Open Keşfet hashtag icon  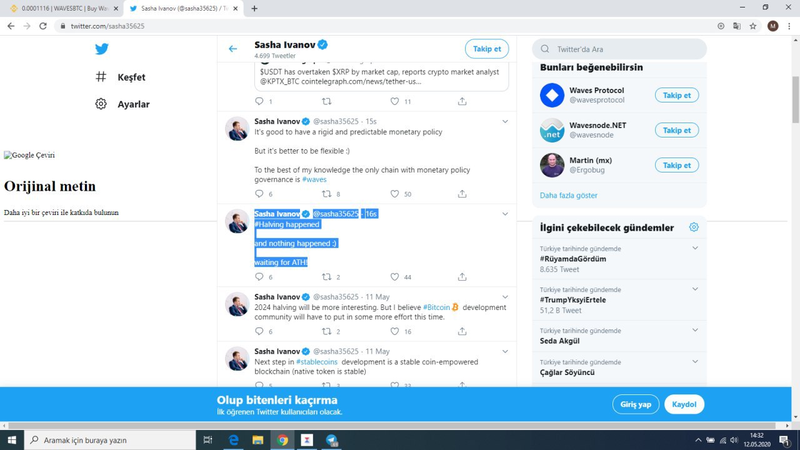pos(101,77)
